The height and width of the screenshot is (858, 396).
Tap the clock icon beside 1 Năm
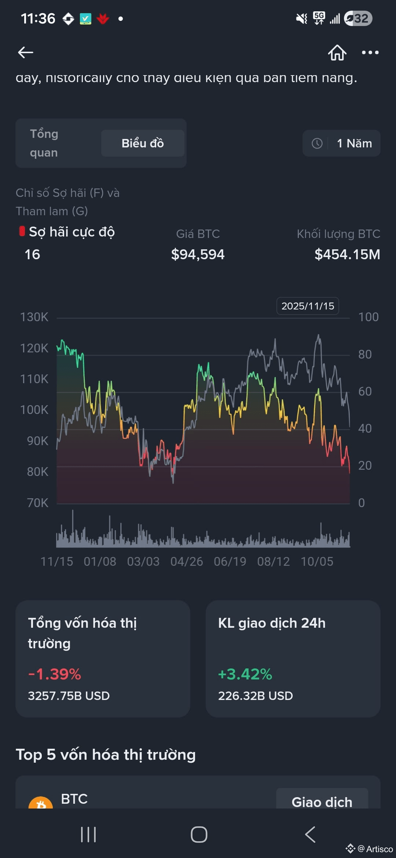317,143
